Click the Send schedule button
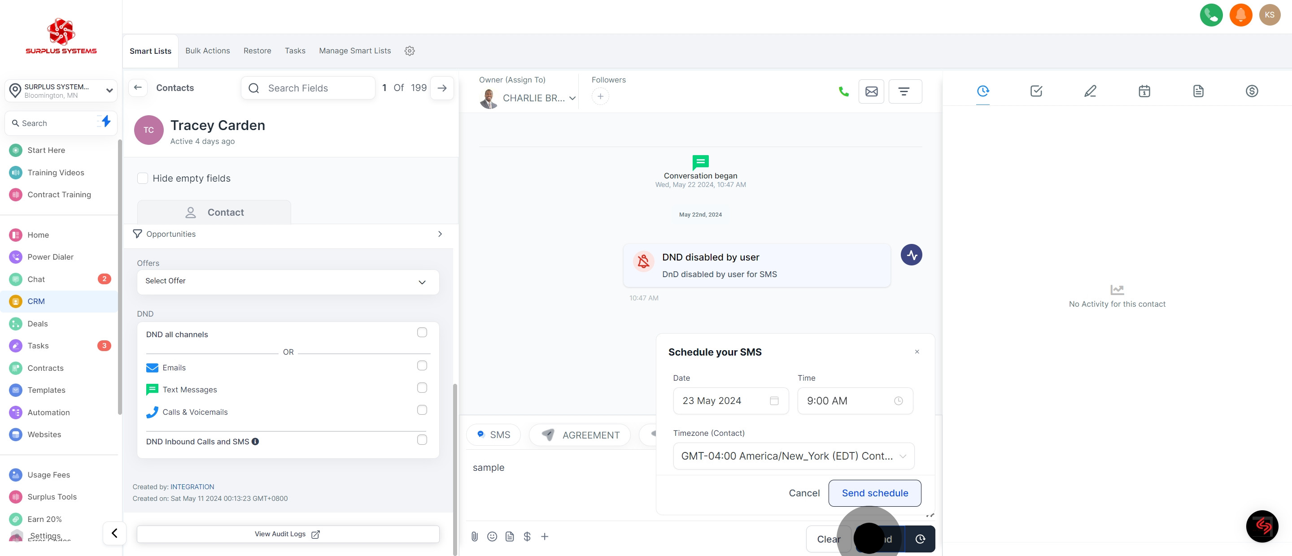The width and height of the screenshot is (1292, 556). pyautogui.click(x=874, y=493)
